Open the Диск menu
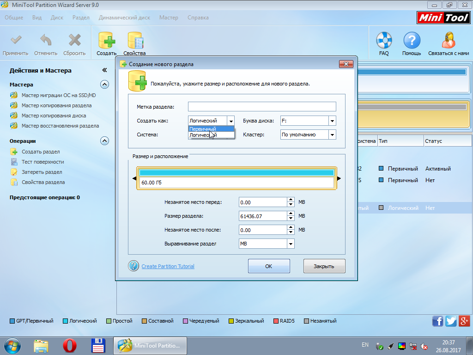473x355 pixels. coord(57,18)
